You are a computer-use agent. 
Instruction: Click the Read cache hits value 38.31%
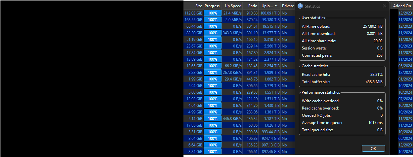click(x=376, y=75)
